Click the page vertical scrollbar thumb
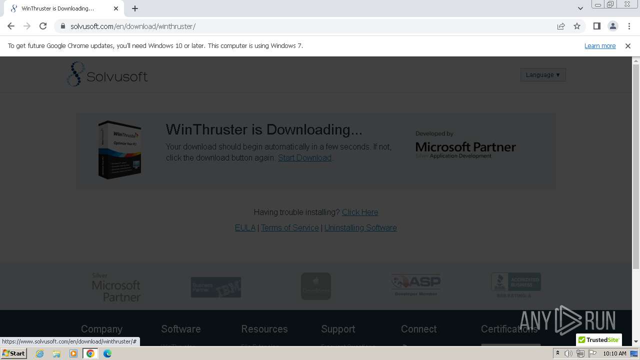 (x=636, y=166)
